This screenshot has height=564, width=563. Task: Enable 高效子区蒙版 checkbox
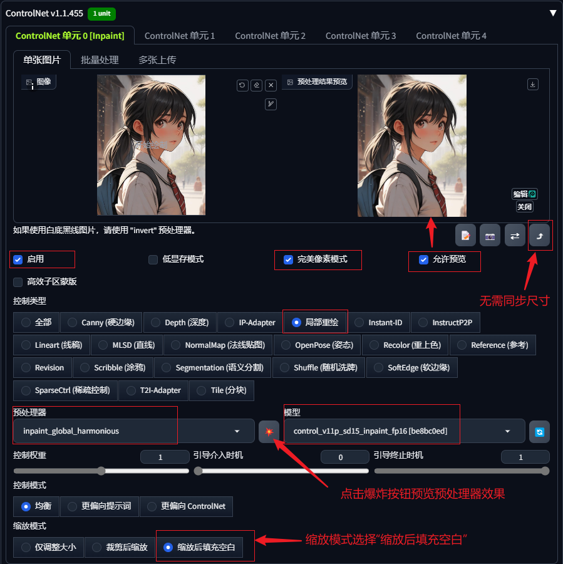coord(18,282)
